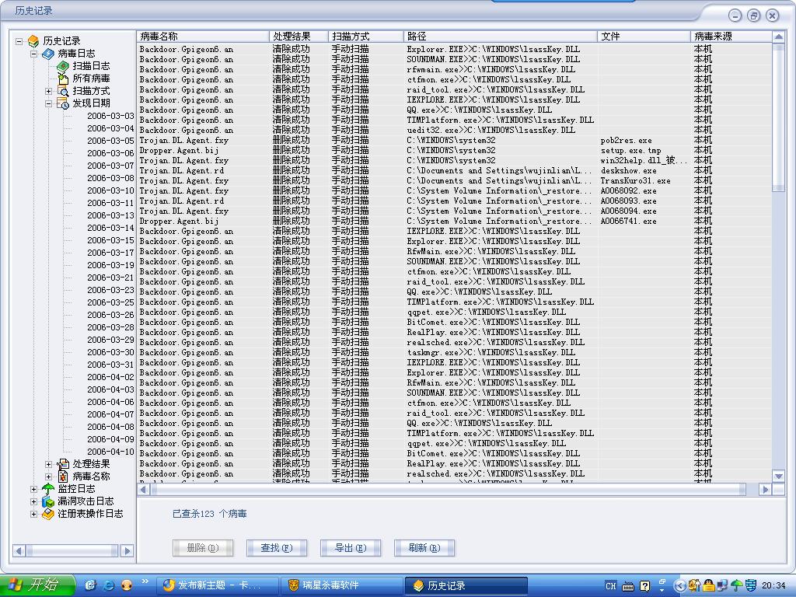Collapse the 发现日期 node
The width and height of the screenshot is (796, 597).
(48, 103)
